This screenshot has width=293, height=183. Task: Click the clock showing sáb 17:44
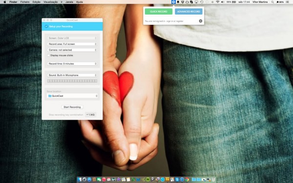(244, 2)
